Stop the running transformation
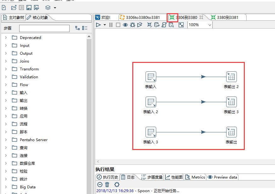This screenshot has width=275, height=194. tap(118, 25)
